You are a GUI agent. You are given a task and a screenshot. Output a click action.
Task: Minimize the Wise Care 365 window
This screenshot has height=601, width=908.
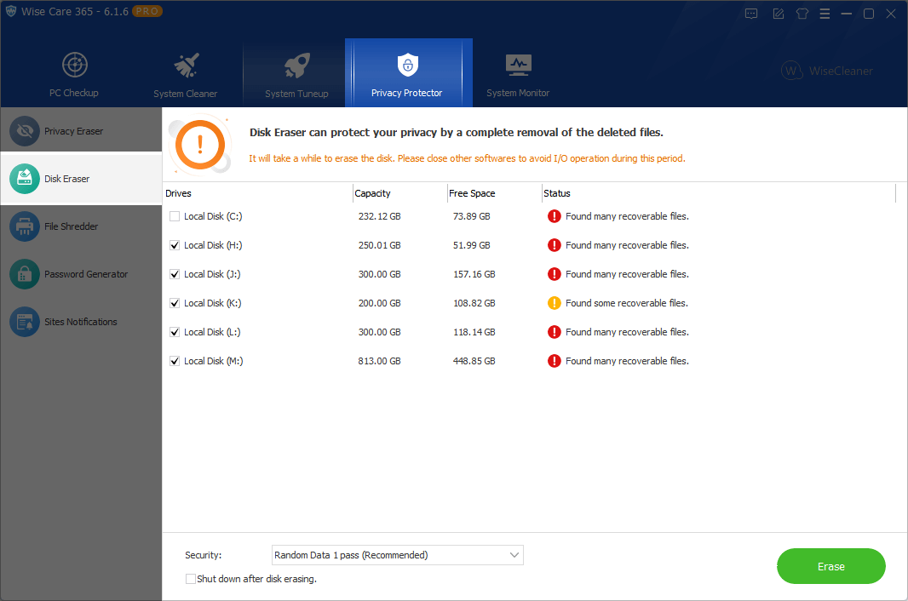pyautogui.click(x=847, y=14)
